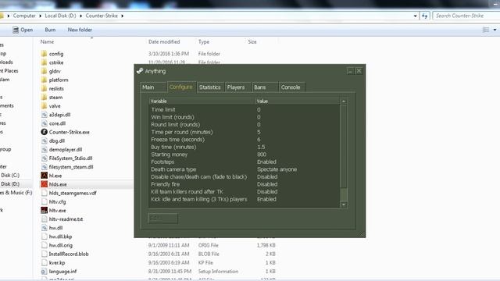This screenshot has width=500, height=281.
Task: Click the refresh icon beside address bar
Action: [424, 16]
